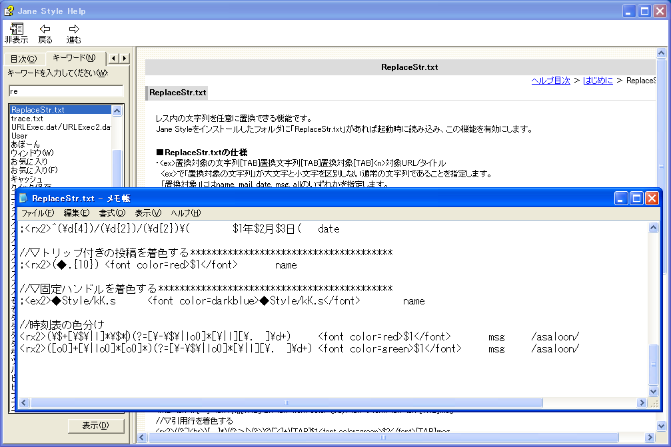Image resolution: width=671 pixels, height=447 pixels.
Task: Switch to the 目次(C) tab
Action: click(x=23, y=59)
